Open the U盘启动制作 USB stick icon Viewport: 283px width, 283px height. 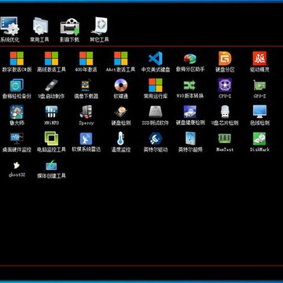click(51, 89)
